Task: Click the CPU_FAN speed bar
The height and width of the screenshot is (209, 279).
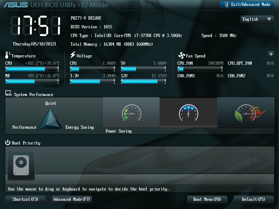Action: pos(200,69)
